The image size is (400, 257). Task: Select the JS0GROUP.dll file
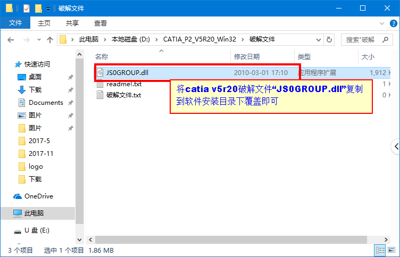pyautogui.click(x=127, y=73)
